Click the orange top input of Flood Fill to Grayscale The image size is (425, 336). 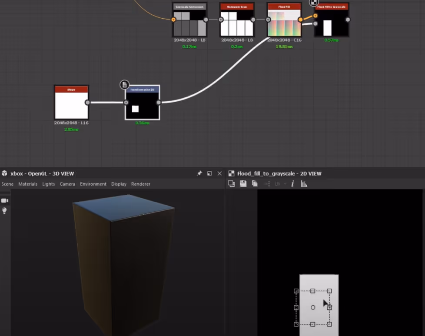point(315,16)
